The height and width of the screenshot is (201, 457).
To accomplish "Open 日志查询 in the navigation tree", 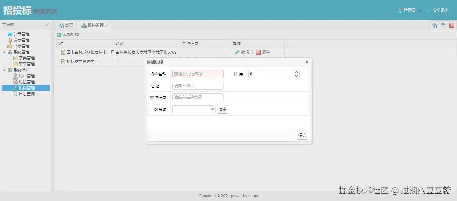I will tap(27, 94).
